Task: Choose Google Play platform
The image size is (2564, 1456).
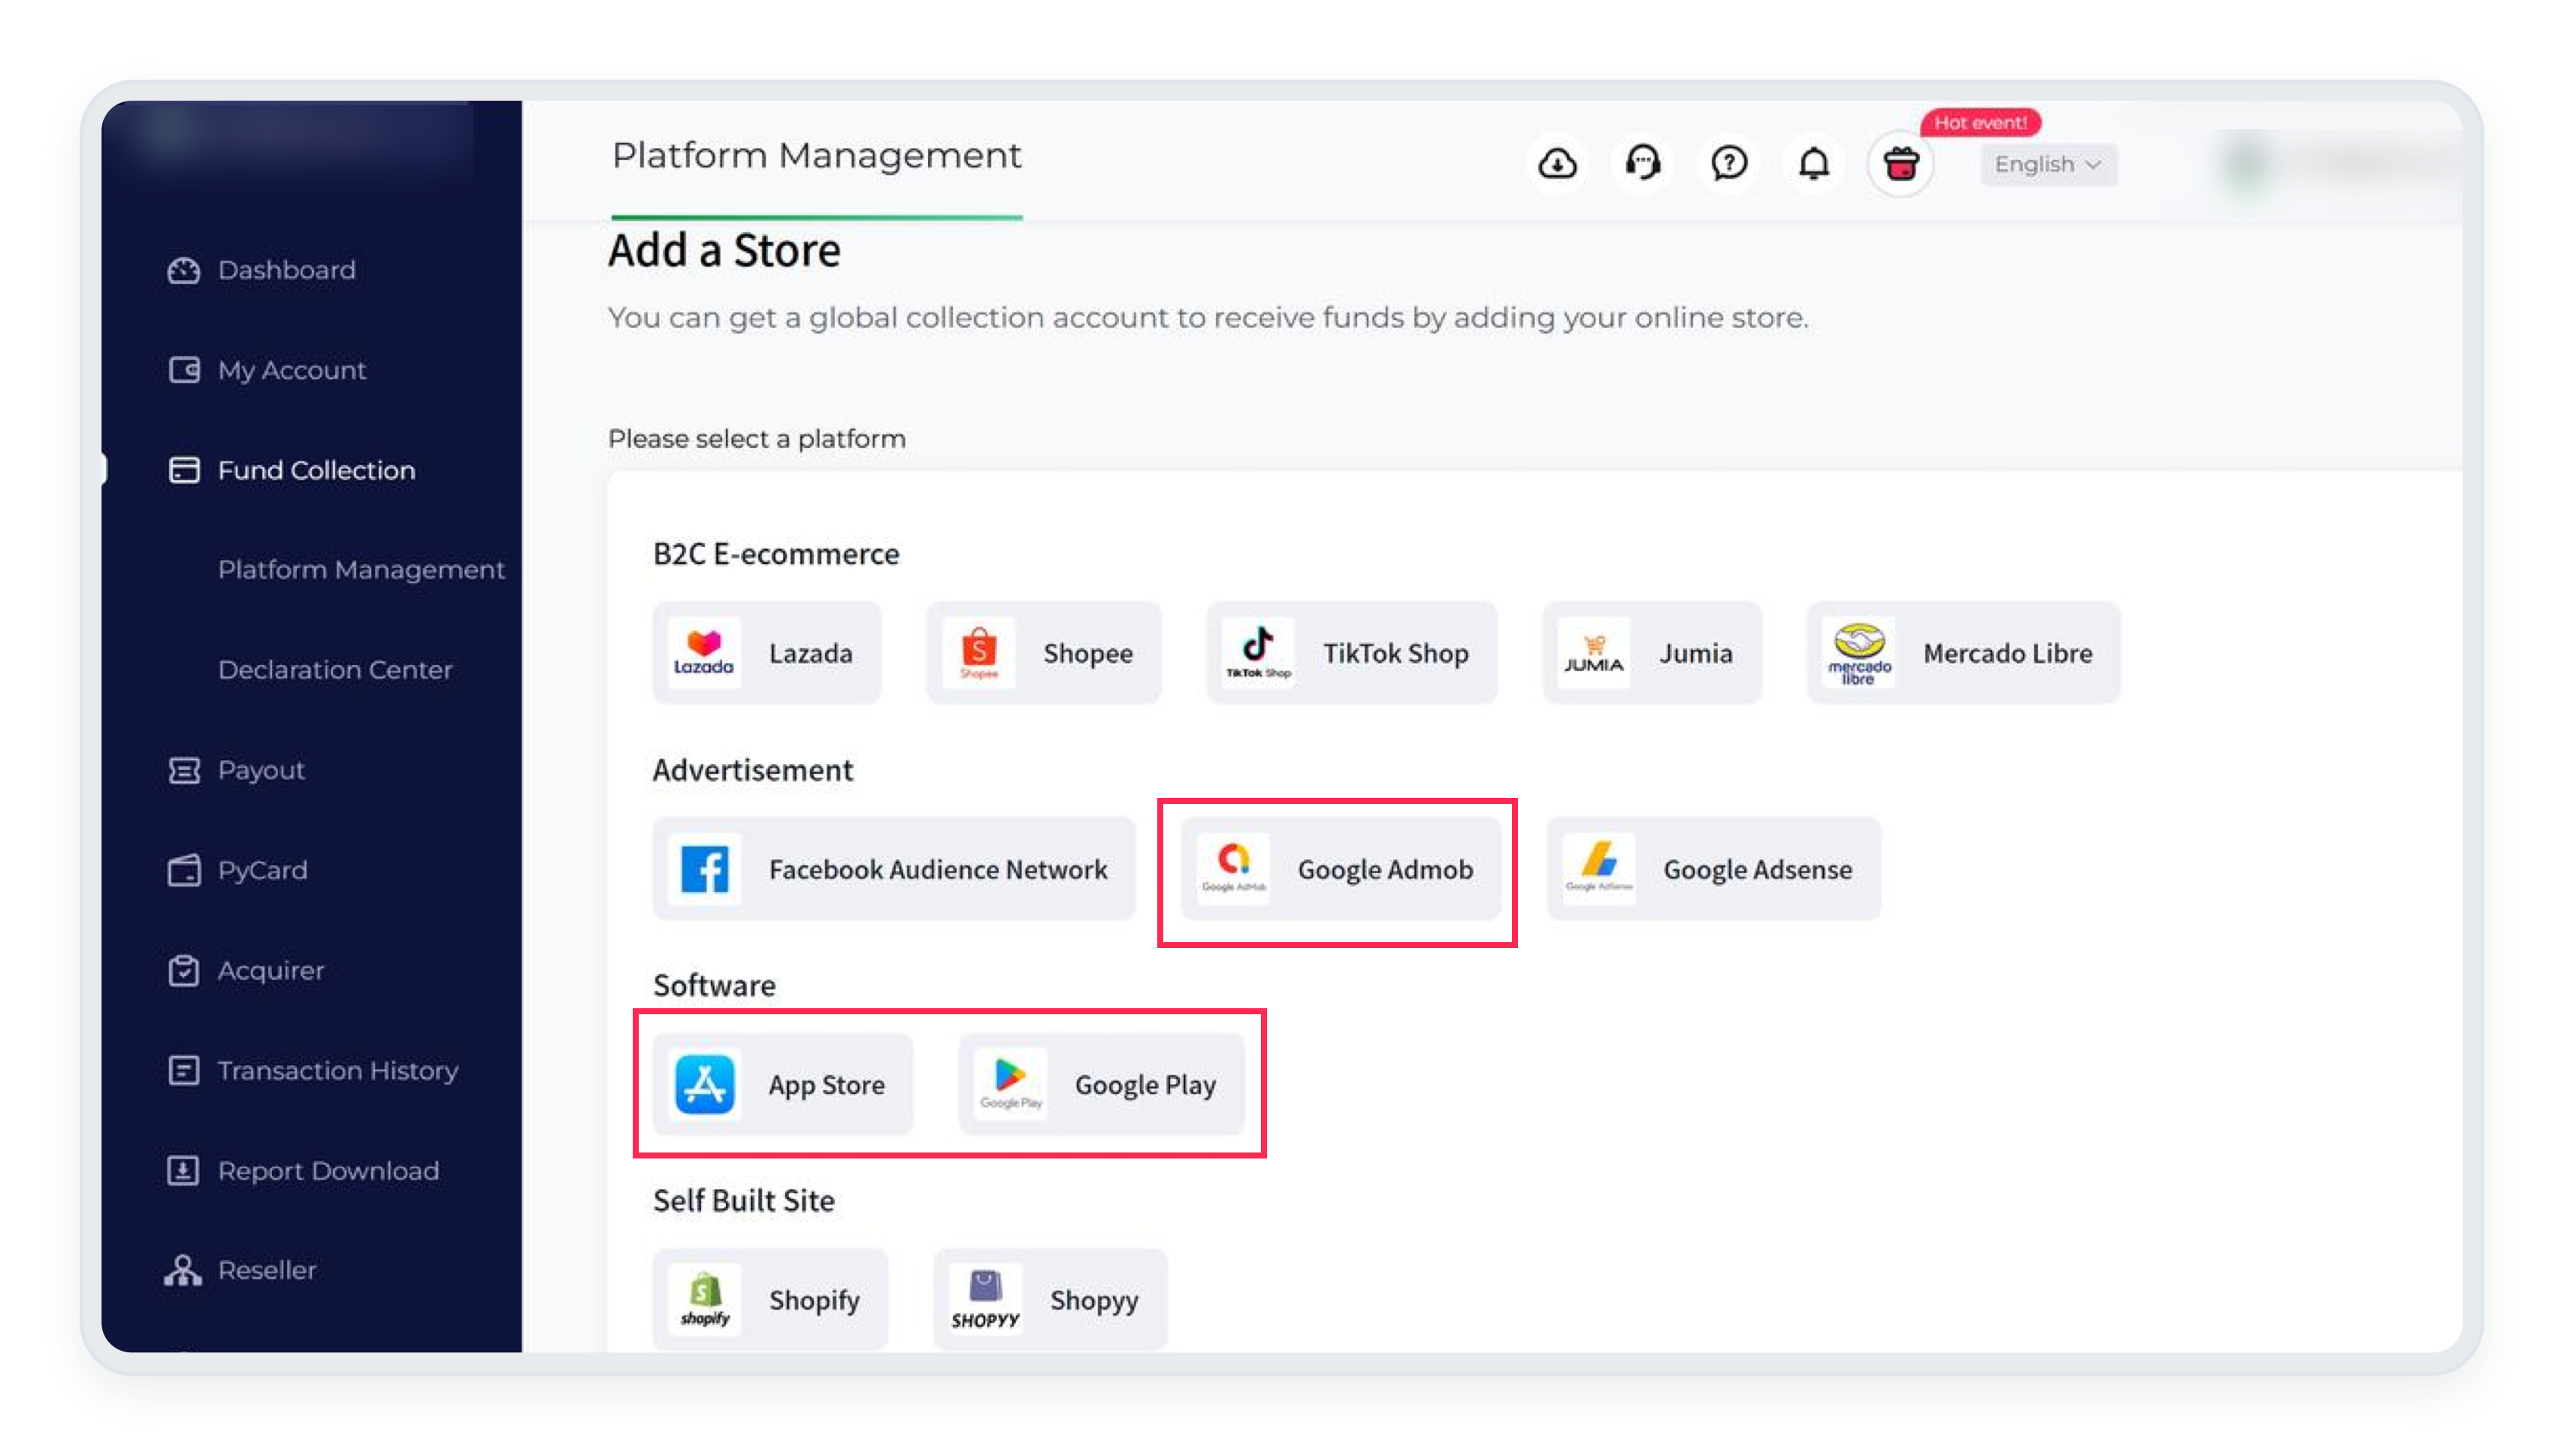Action: (1102, 1084)
